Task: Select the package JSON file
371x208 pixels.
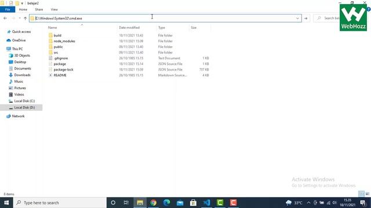Action: coord(60,64)
